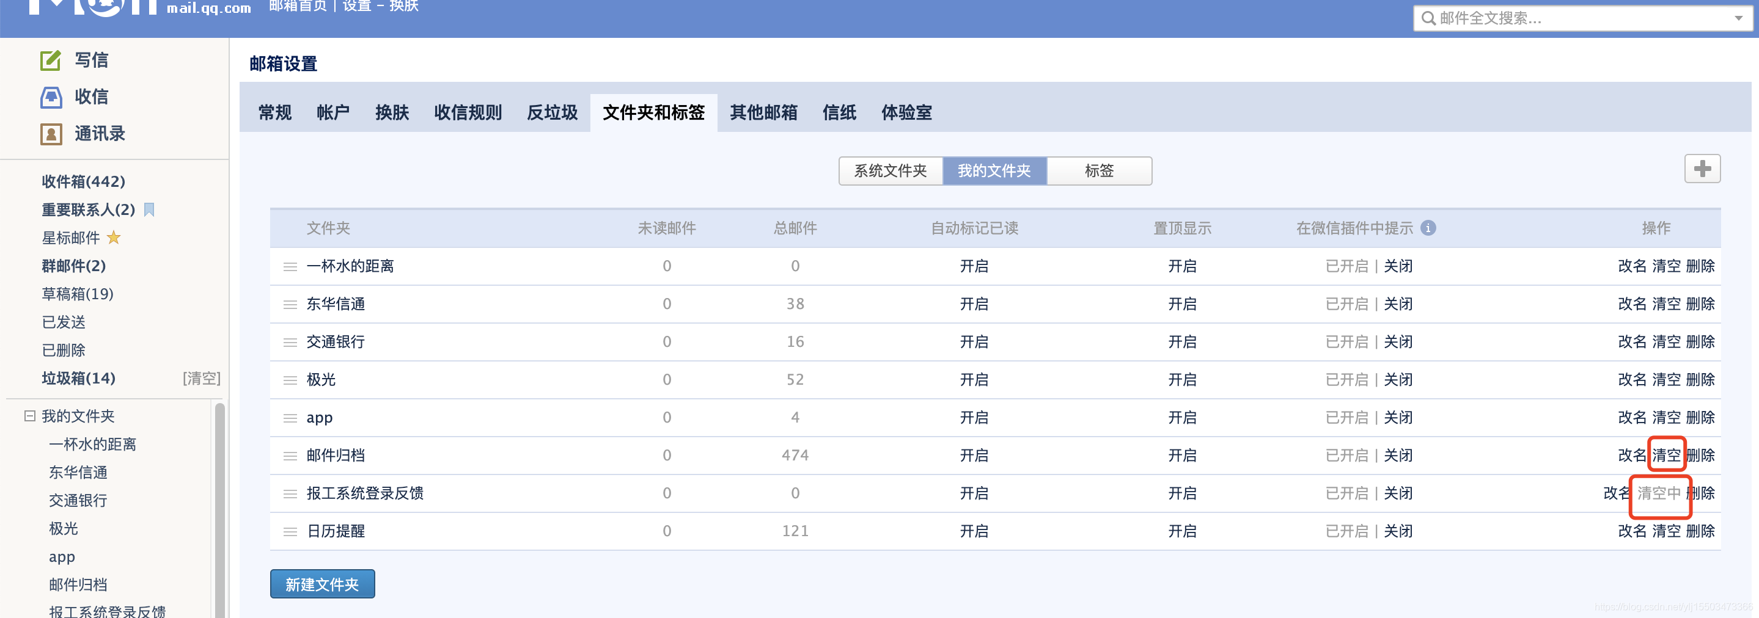Select 邮件归档 in sidebar folder tree
This screenshot has width=1759, height=618.
pyautogui.click(x=78, y=584)
